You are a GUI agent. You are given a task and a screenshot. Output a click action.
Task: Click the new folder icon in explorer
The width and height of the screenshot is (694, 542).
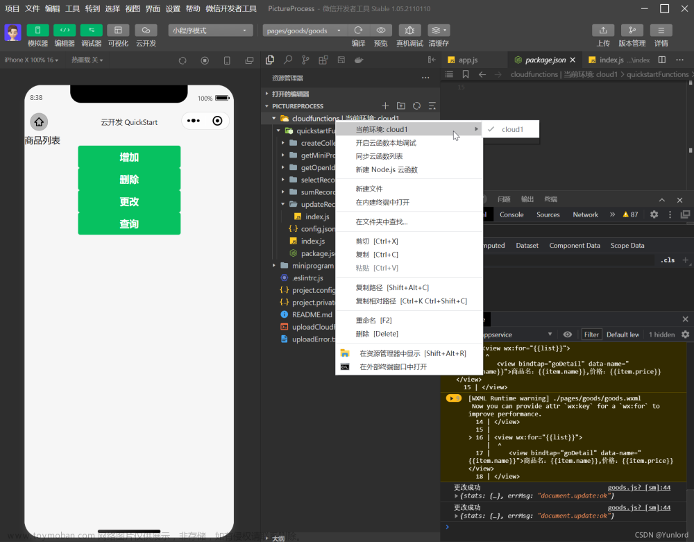tap(401, 105)
